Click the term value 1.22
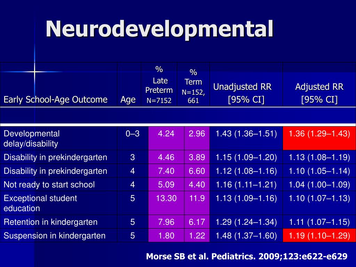This screenshot has width=356, height=267. (x=197, y=236)
